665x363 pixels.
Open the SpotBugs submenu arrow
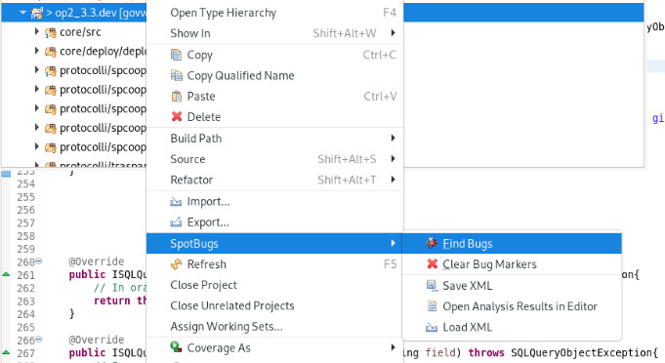point(394,243)
